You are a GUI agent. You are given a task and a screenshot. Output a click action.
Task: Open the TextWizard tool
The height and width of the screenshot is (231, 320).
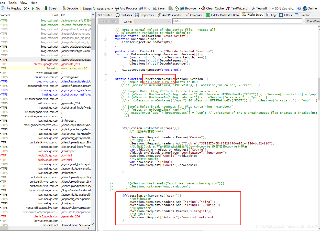pyautogui.click(x=237, y=8)
